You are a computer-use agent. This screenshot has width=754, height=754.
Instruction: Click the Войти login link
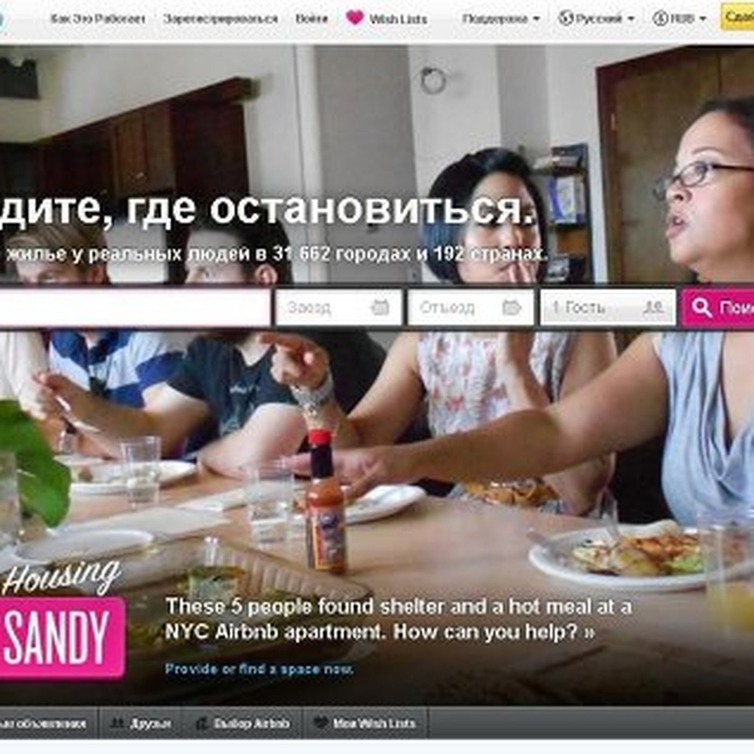pyautogui.click(x=311, y=19)
